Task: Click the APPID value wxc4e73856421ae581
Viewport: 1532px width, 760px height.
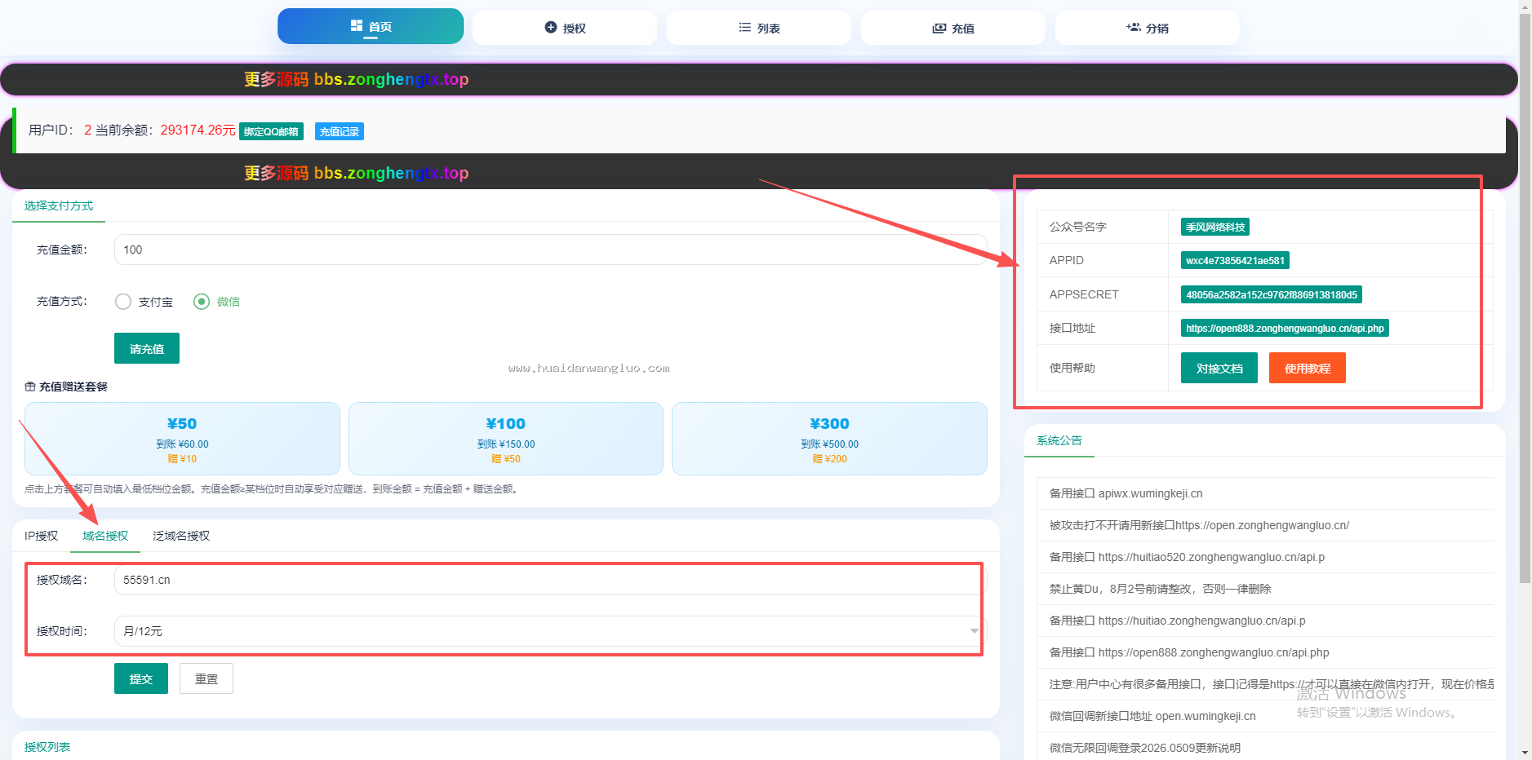Action: click(x=1235, y=260)
